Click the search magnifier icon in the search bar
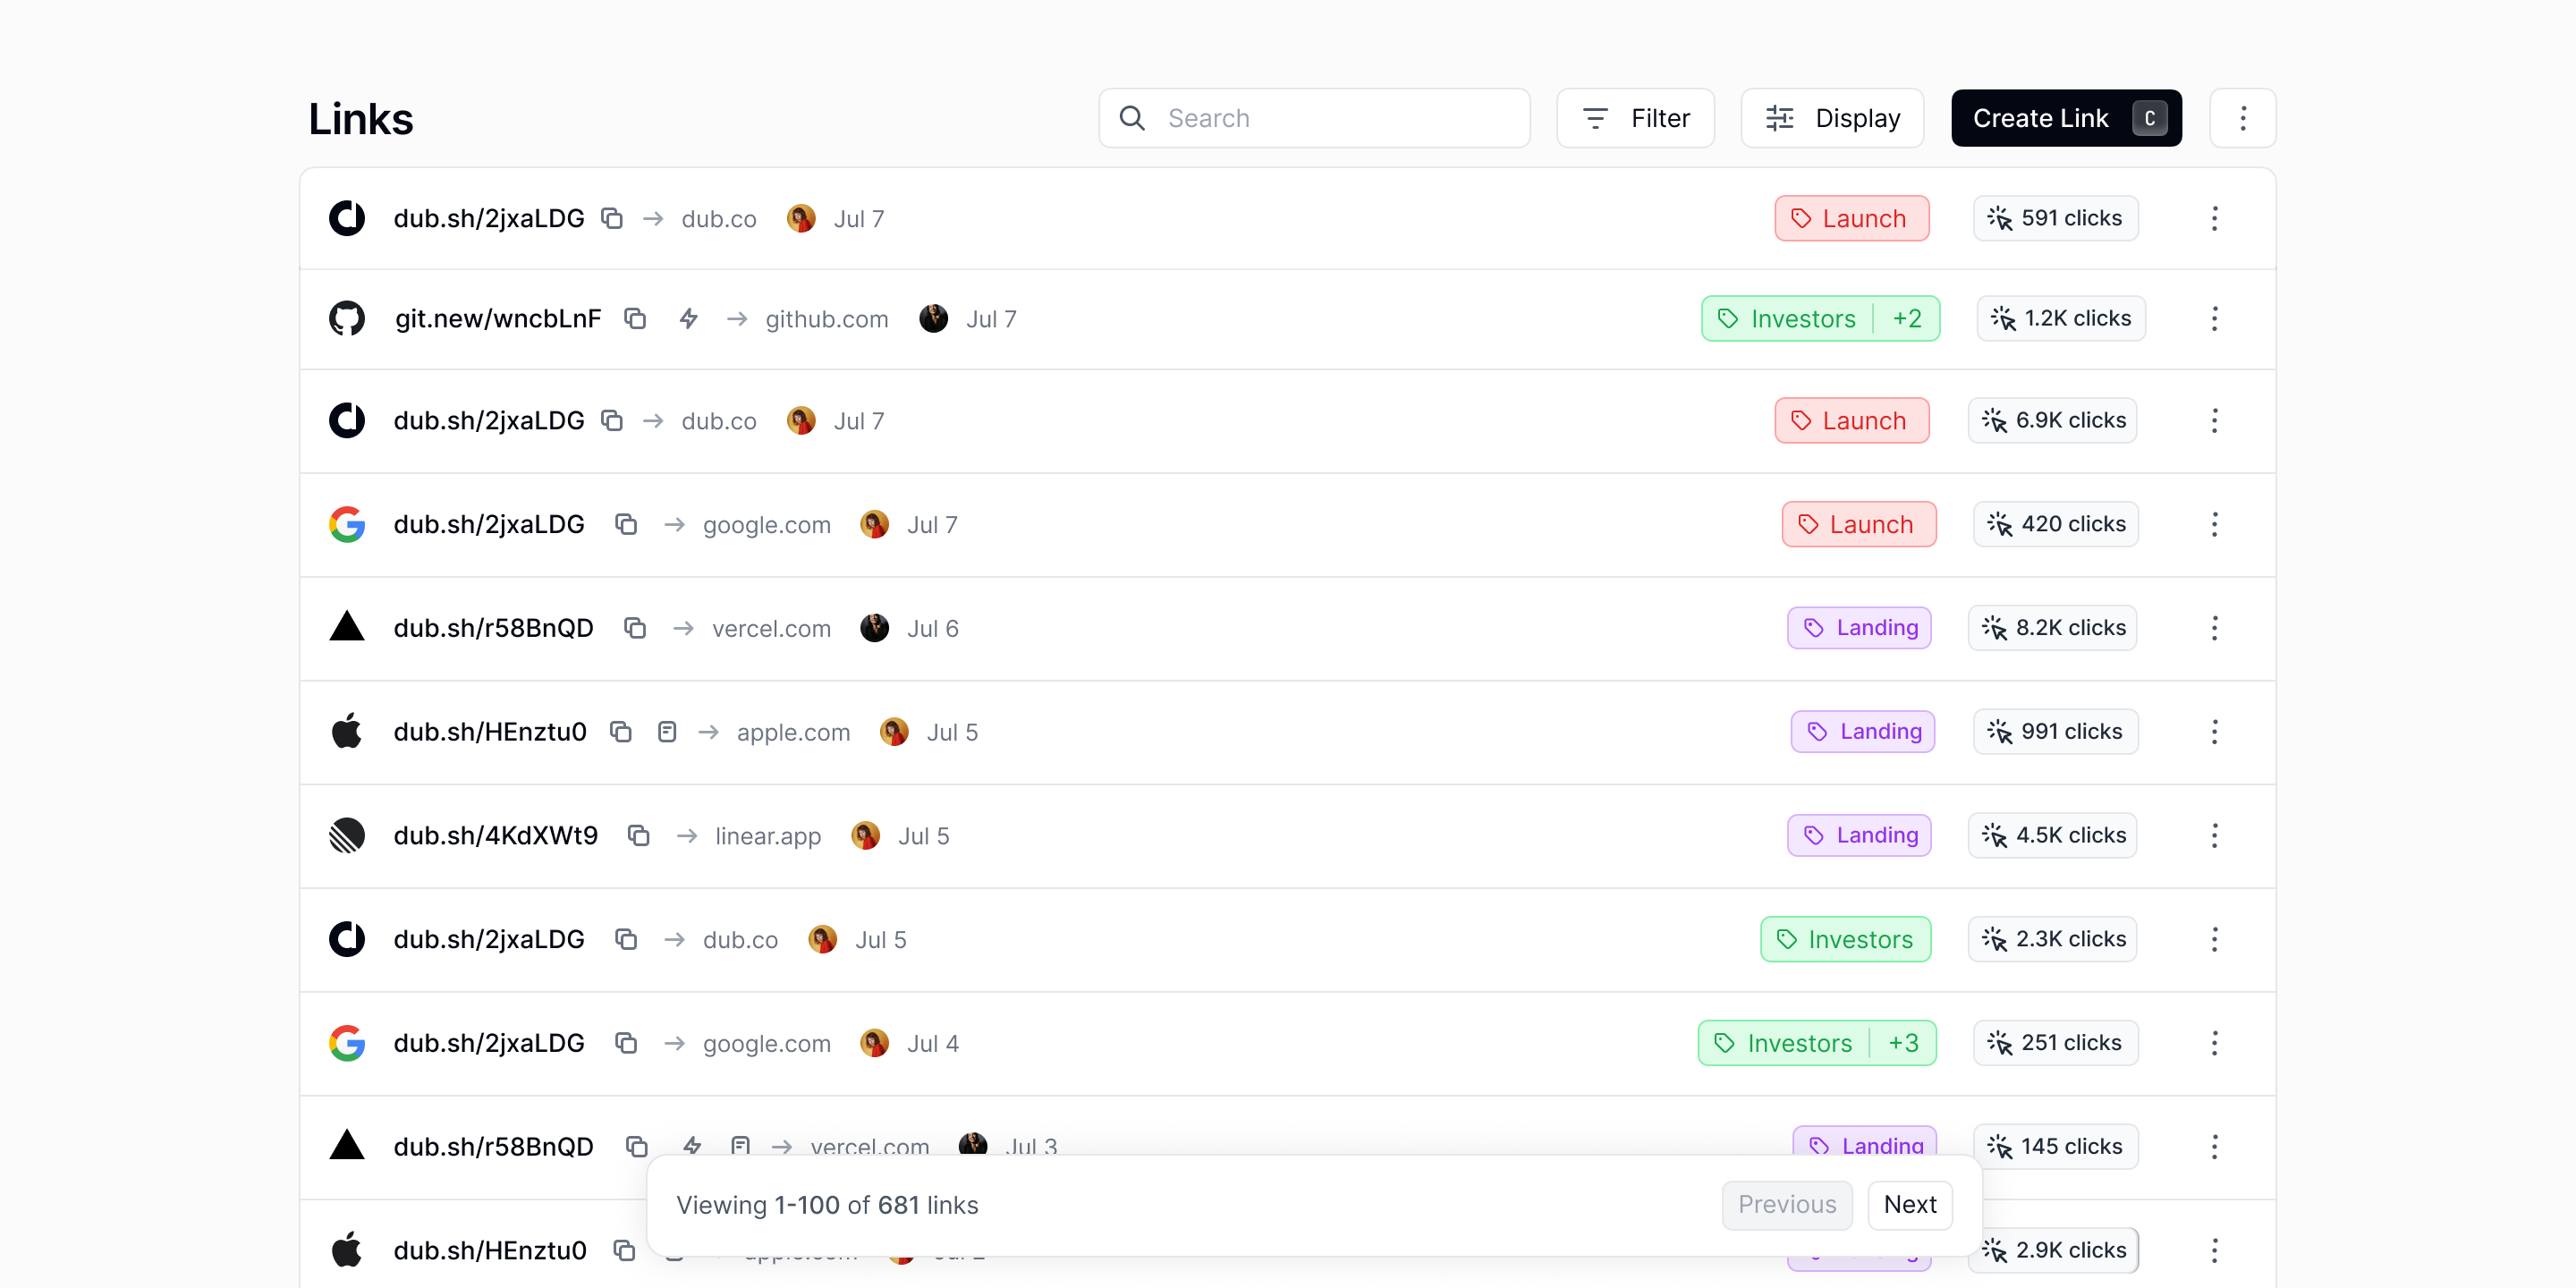 (x=1131, y=117)
